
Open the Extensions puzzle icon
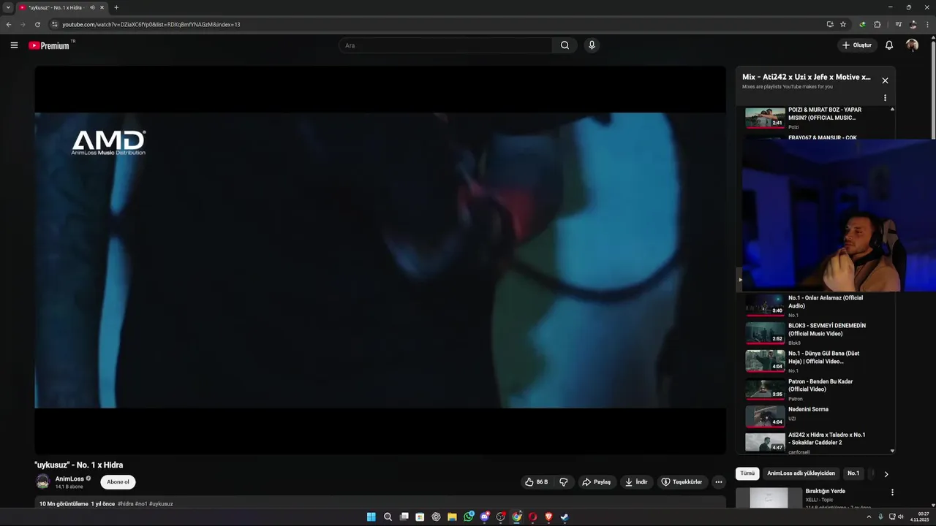click(877, 24)
